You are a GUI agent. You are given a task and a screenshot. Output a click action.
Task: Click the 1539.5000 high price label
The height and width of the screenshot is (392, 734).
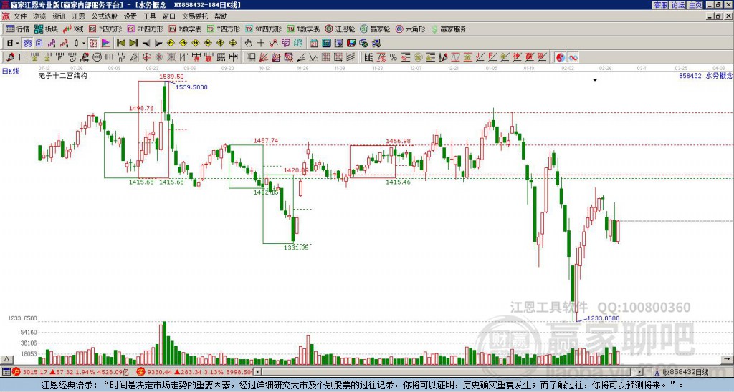coord(191,87)
